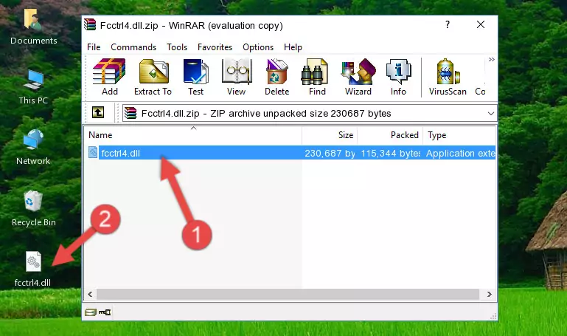
Task: Open the Help menu
Action: [293, 47]
